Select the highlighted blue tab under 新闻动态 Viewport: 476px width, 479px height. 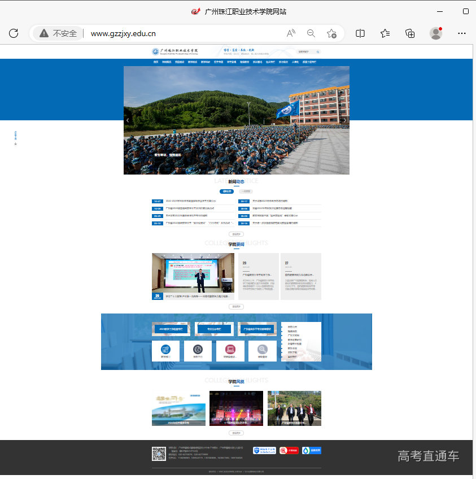click(x=226, y=191)
